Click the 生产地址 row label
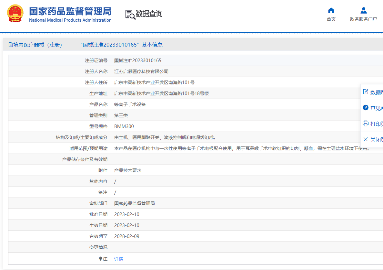The height and width of the screenshot is (270, 383). click(98, 93)
